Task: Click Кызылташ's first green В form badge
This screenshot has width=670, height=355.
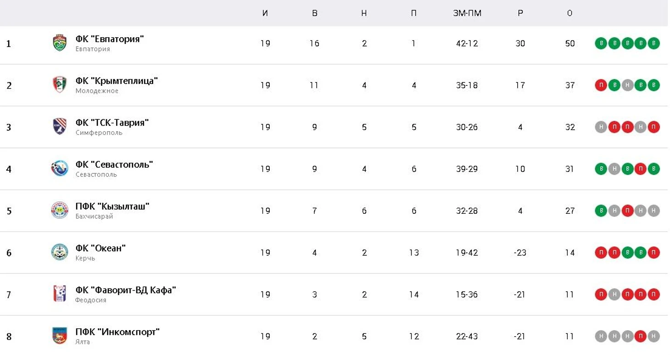Action: (601, 211)
